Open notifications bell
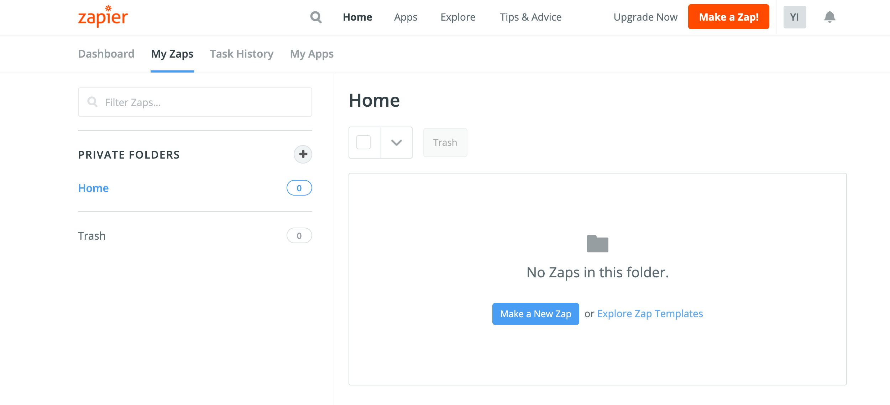This screenshot has height=405, width=890. [829, 17]
